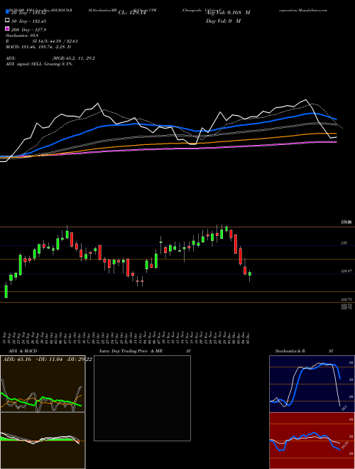The image size is (355, 469).
Task: Click the '(MGR) 45.2, 11, 29.2' ADX values
Action: pyautogui.click(x=74, y=58)
